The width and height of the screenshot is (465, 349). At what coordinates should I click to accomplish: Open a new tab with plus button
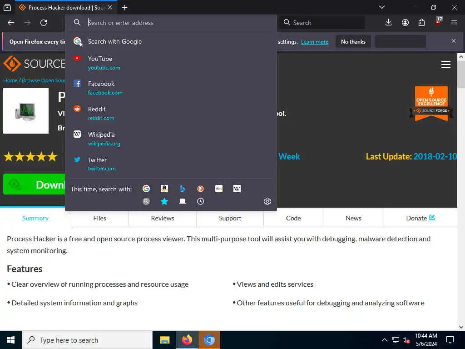tap(124, 8)
